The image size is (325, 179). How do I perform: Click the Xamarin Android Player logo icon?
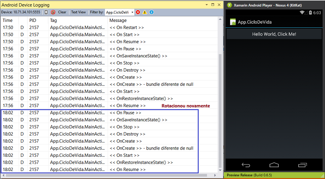pos(229,5)
